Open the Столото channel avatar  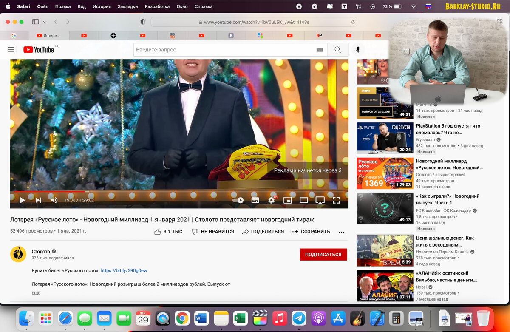coord(18,254)
